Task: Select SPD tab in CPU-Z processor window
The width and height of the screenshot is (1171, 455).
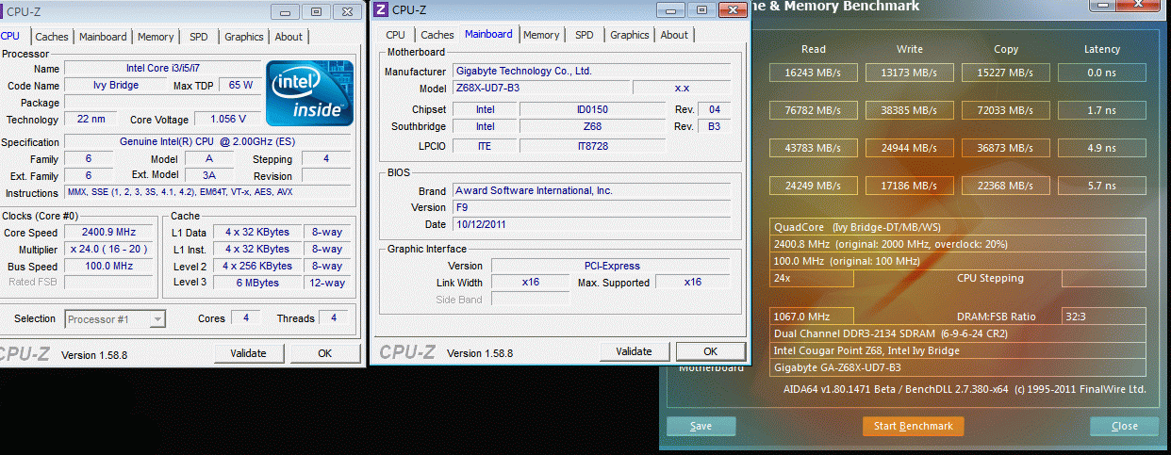Action: click(199, 37)
